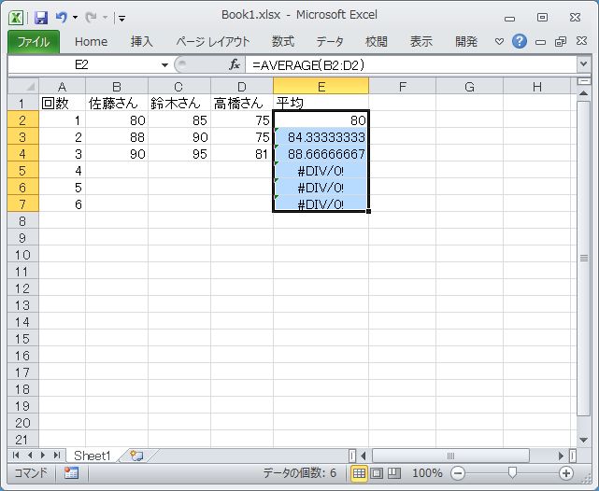Click the heart-shaped ribbon minimize toggle
The width and height of the screenshot is (599, 491).
499,41
